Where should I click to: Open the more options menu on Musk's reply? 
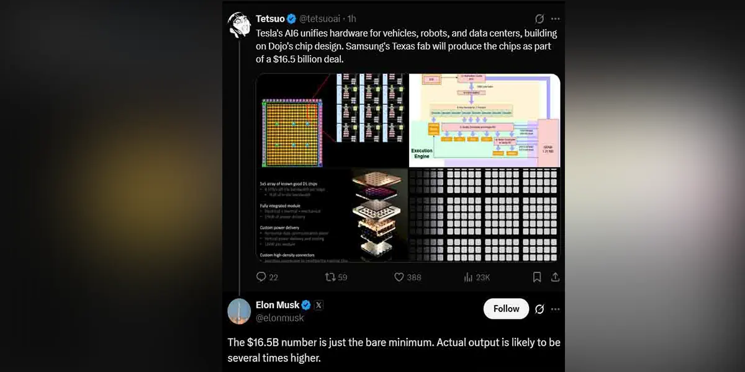click(556, 309)
